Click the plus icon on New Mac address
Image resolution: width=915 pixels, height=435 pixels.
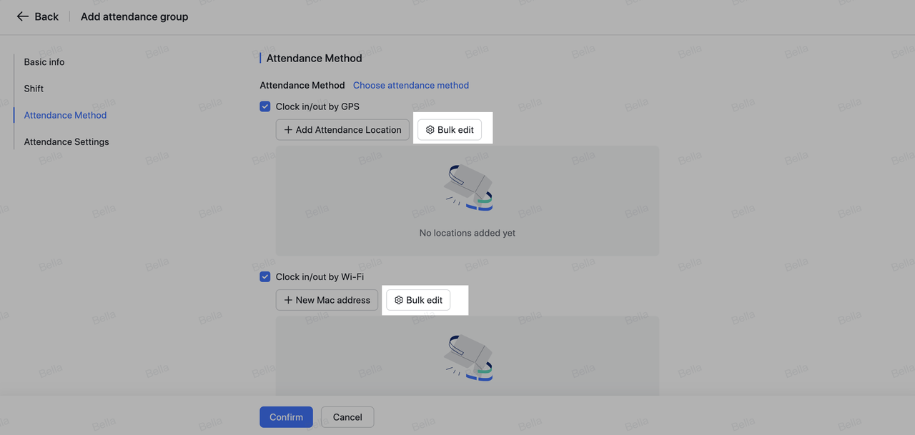tap(288, 300)
